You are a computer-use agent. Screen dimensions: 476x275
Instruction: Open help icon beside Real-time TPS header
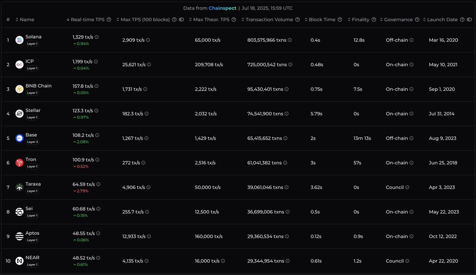[109, 19]
